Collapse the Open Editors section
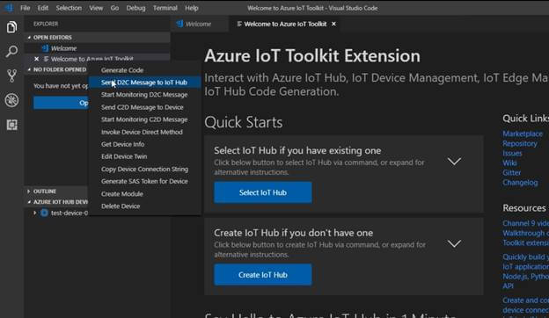The width and height of the screenshot is (549, 318). point(29,38)
